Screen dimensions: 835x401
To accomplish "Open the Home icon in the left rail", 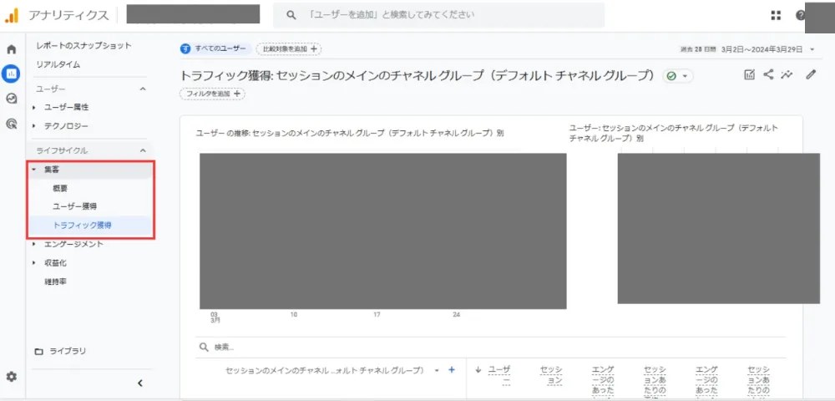I will pos(11,49).
